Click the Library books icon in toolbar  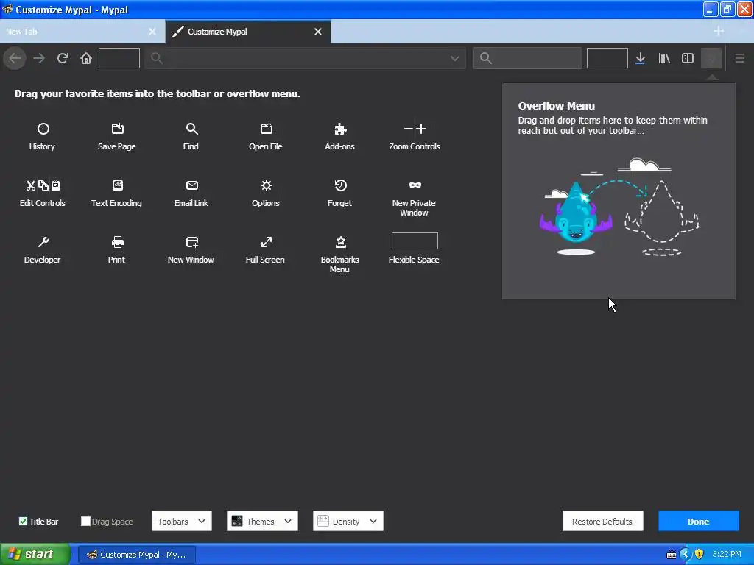click(664, 59)
